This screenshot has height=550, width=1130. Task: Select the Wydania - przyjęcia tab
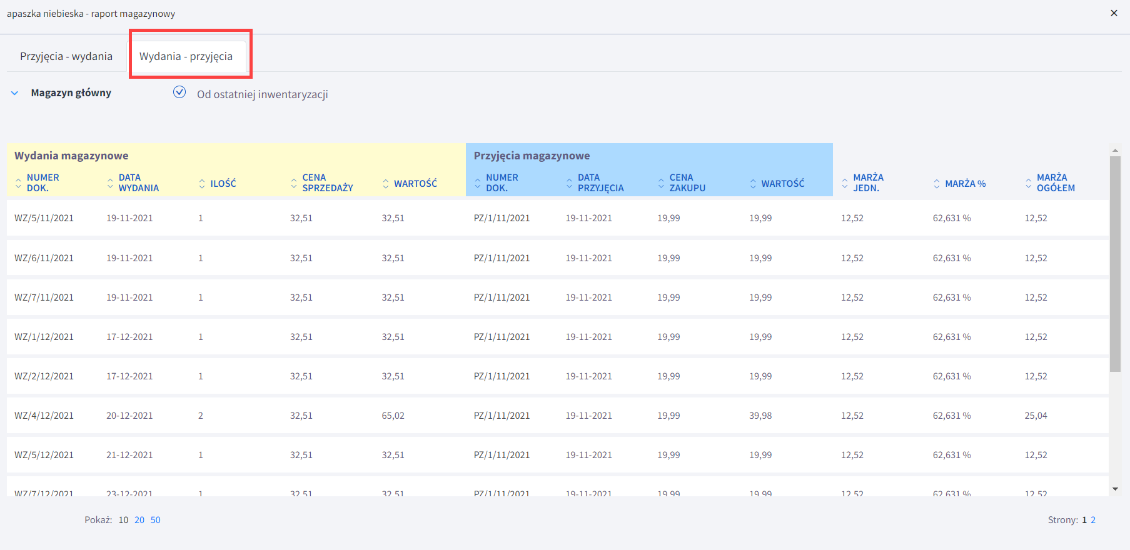coord(186,56)
